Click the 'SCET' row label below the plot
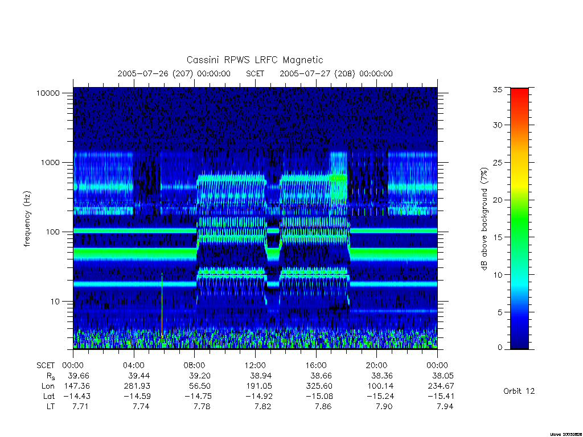The width and height of the screenshot is (583, 437). point(46,365)
